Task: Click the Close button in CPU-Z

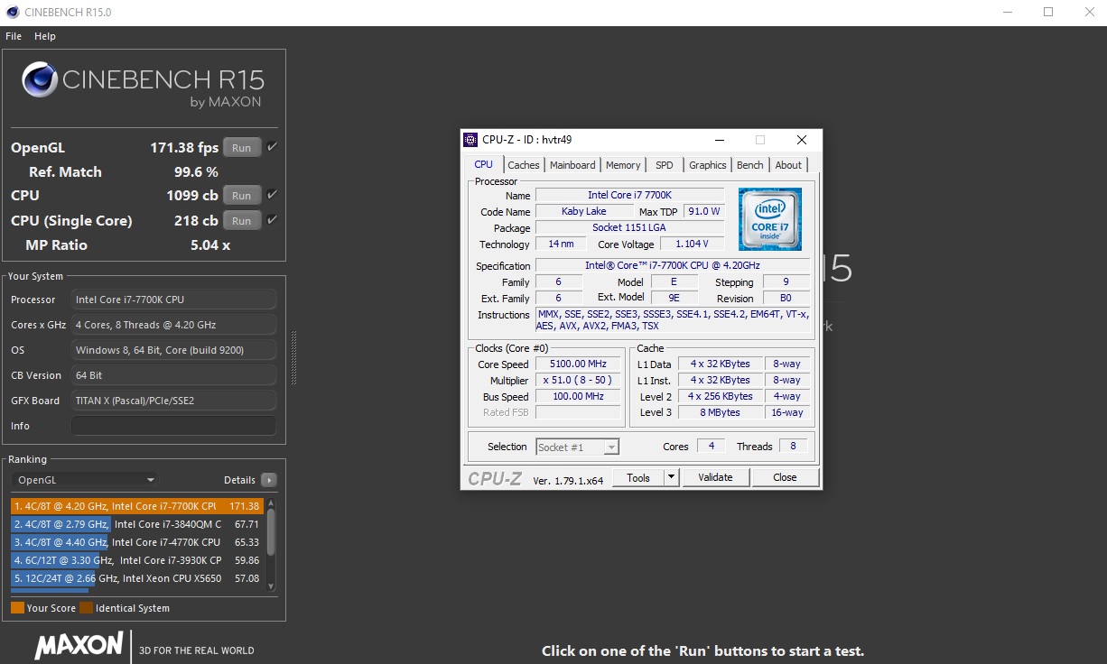Action: [785, 477]
